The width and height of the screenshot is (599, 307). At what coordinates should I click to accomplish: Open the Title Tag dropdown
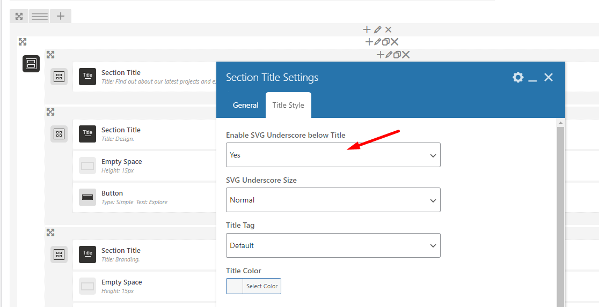[x=333, y=245]
